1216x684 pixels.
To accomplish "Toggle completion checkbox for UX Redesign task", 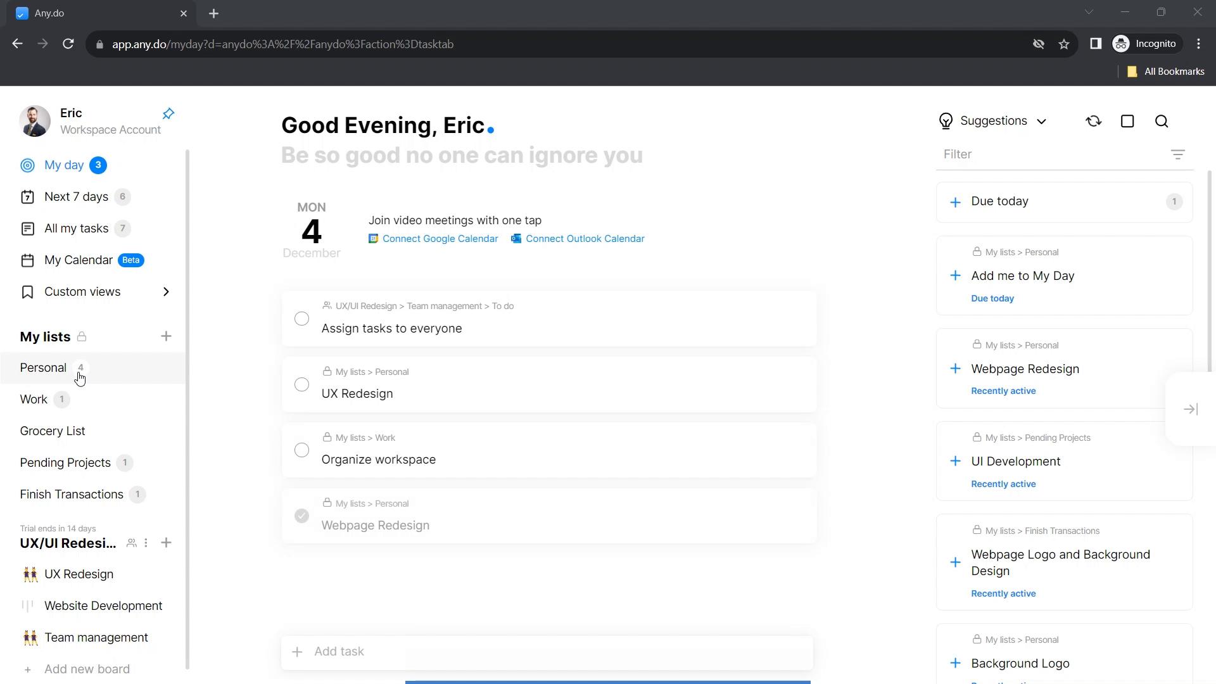I will pyautogui.click(x=302, y=384).
